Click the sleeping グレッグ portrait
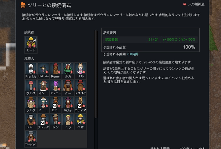 click(x=43, y=121)
